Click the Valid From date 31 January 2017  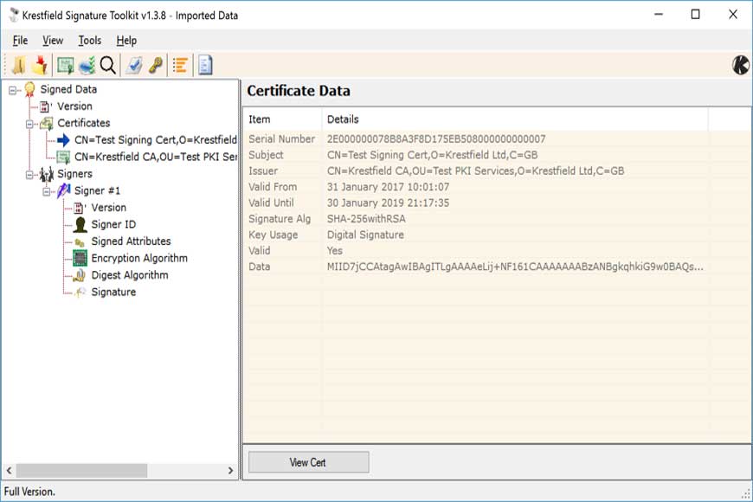[x=388, y=186]
